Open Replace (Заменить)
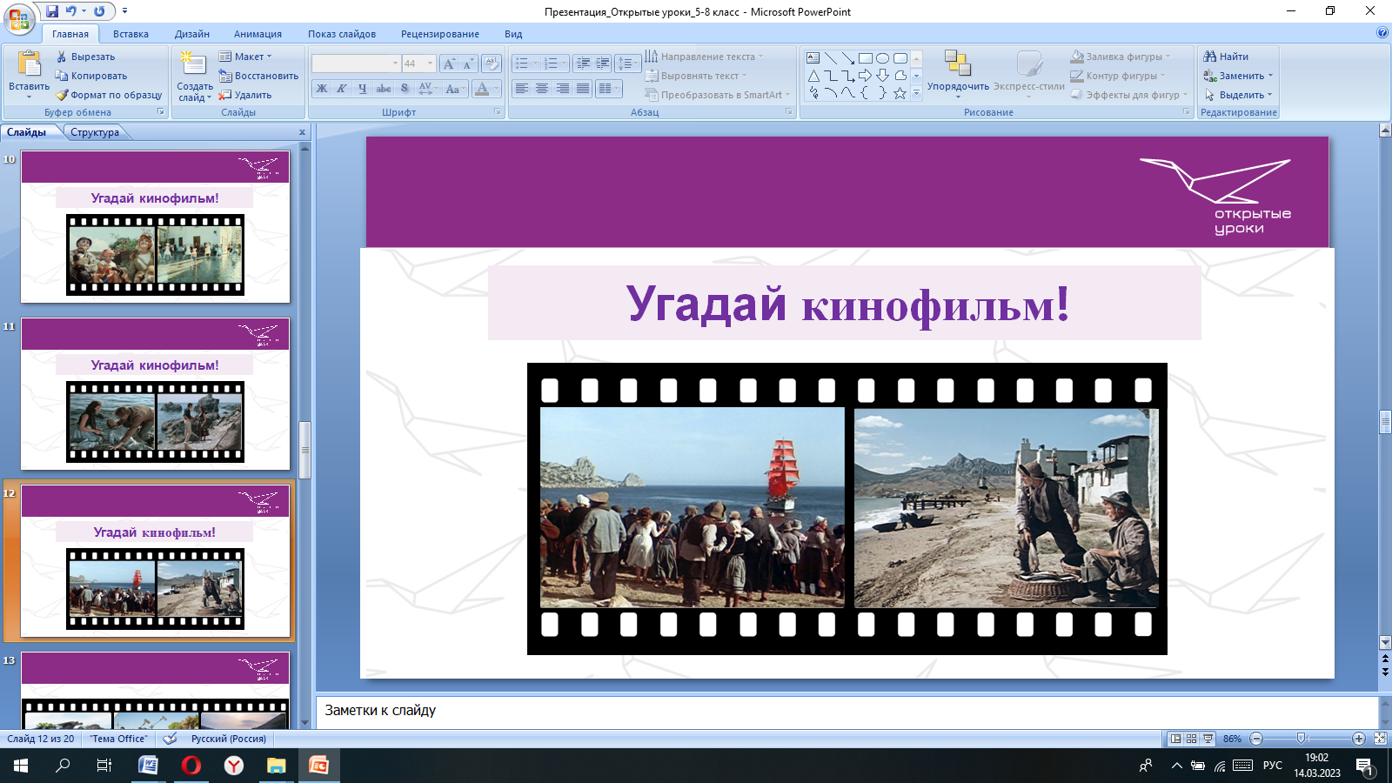This screenshot has width=1392, height=783. (1238, 76)
